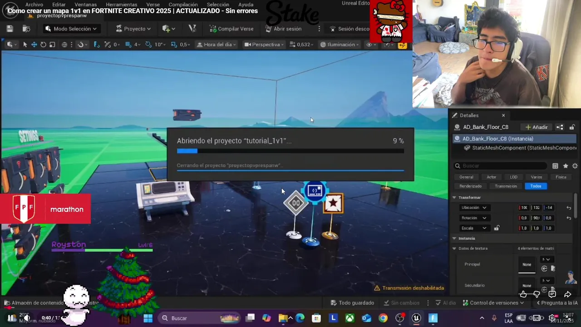Open the Modo Selección dropdown
The width and height of the screenshot is (581, 327).
pos(71,29)
